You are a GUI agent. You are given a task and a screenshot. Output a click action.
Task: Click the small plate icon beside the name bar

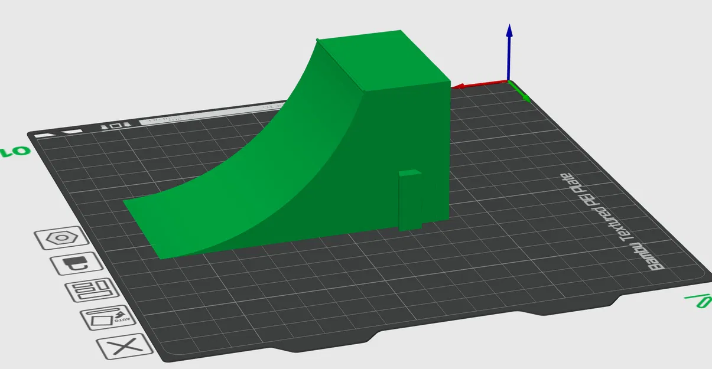click(x=116, y=126)
